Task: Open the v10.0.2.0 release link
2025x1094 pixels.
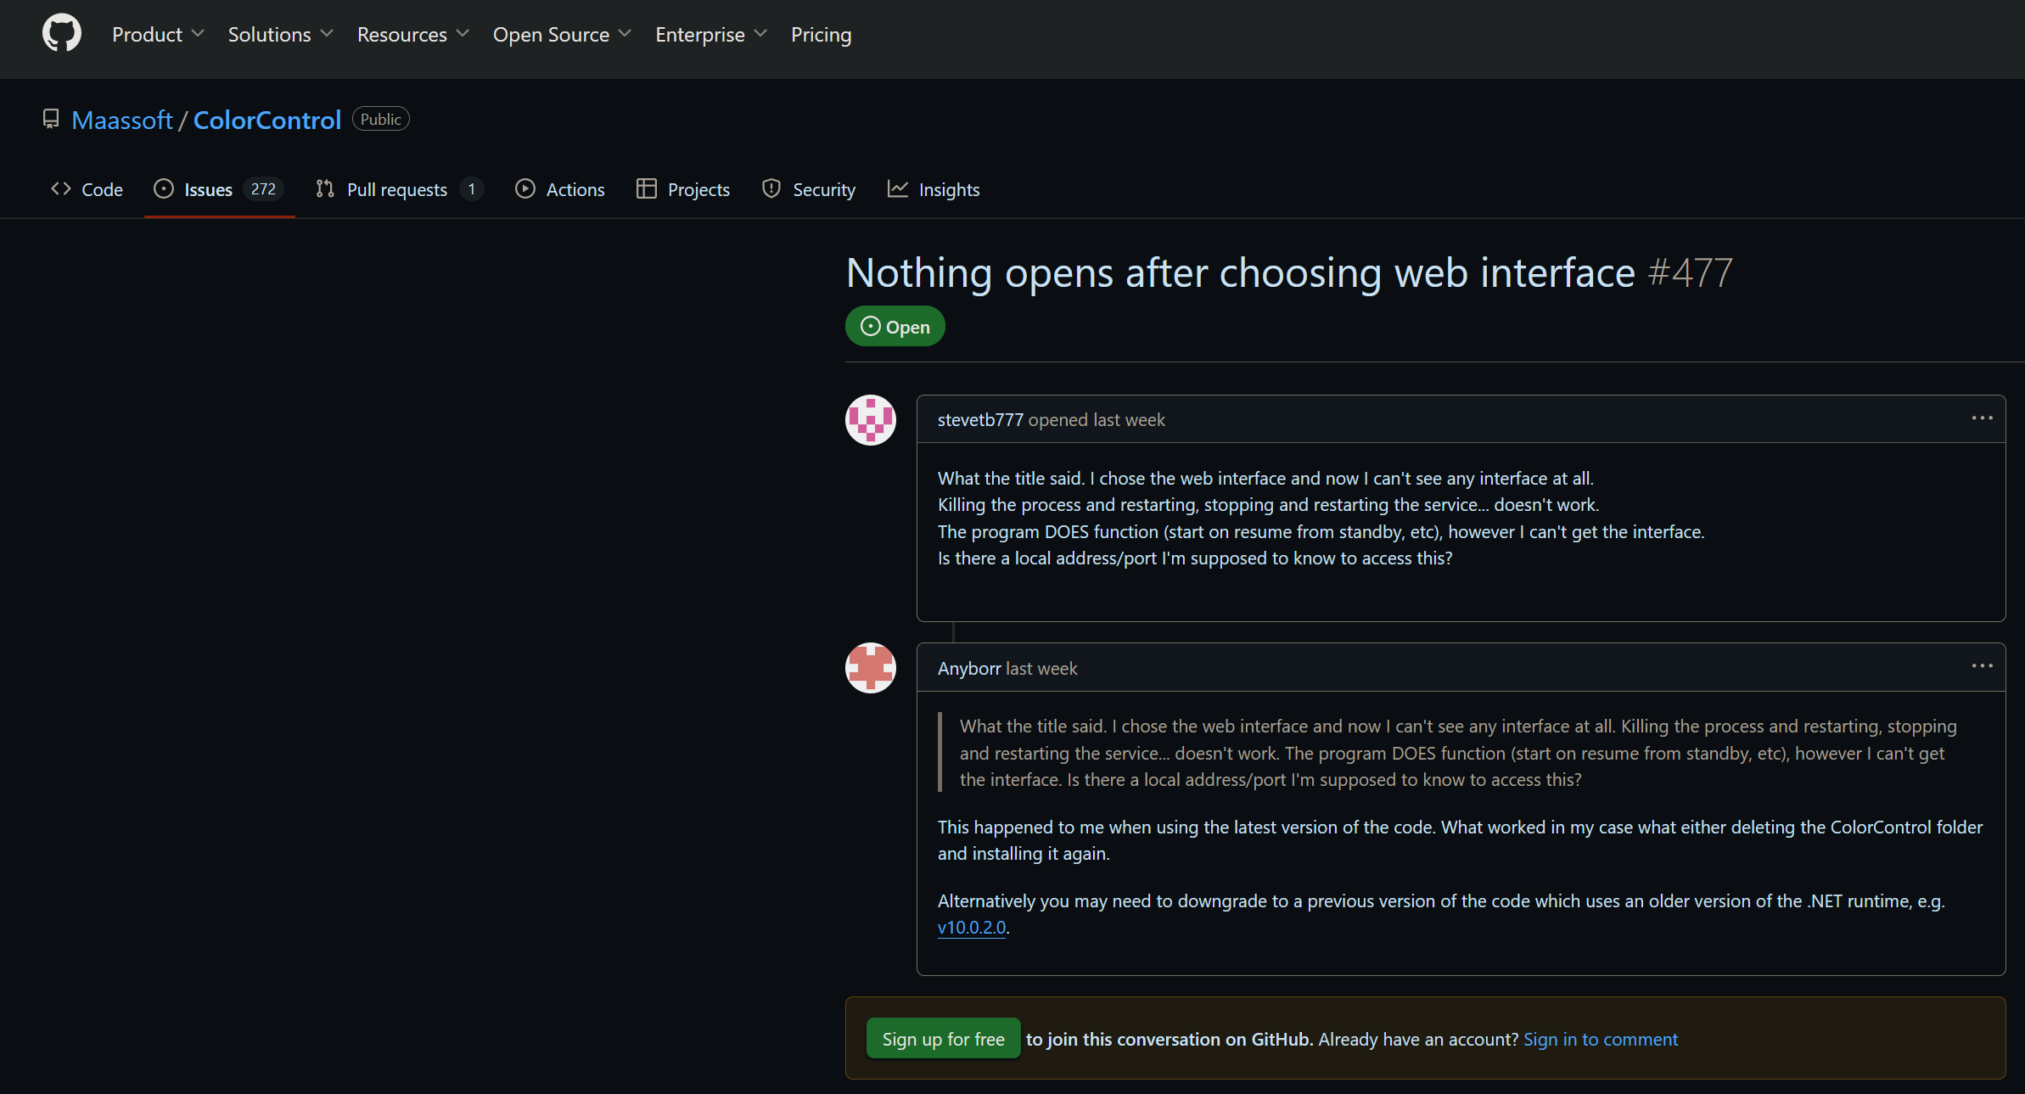Action: 971,928
